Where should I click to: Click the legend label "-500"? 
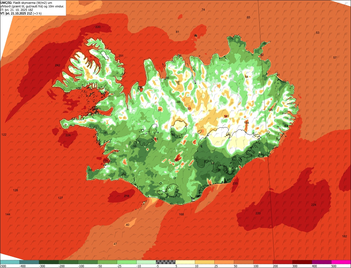pyautogui.click(x=3, y=266)
